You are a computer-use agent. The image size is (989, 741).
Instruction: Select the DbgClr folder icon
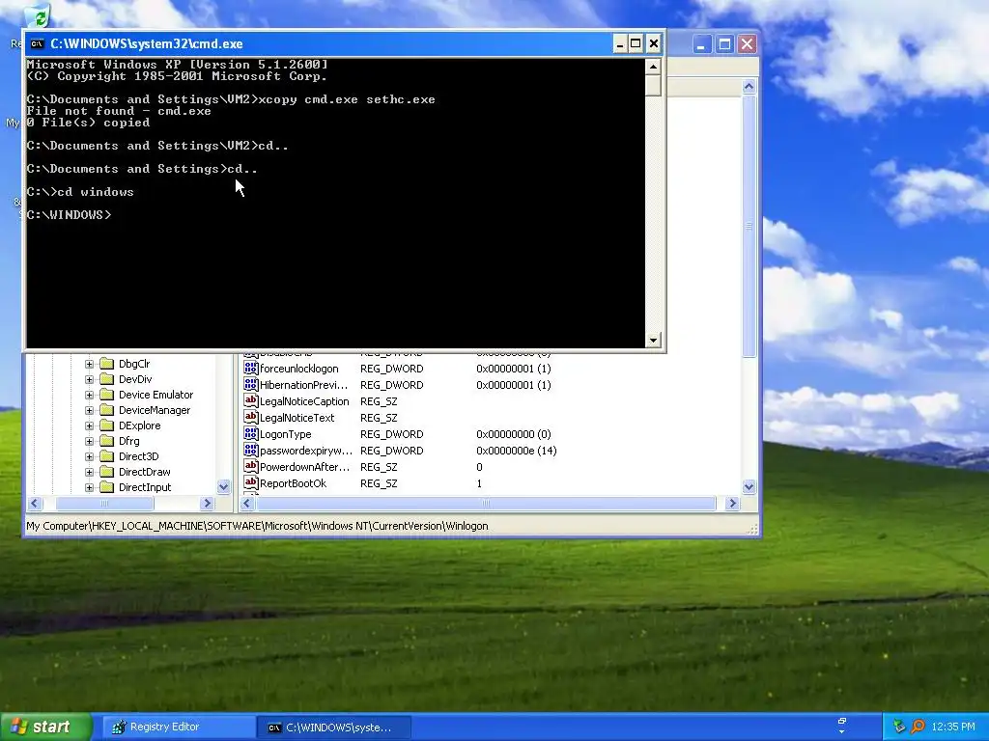pyautogui.click(x=106, y=364)
